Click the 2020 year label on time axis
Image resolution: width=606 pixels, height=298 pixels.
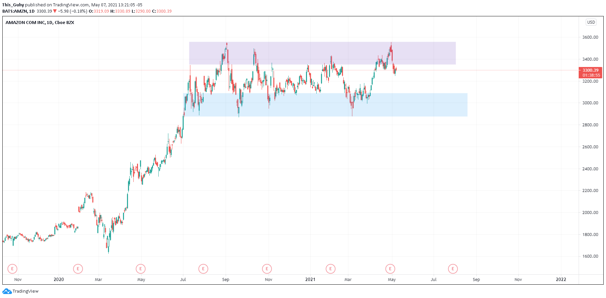[x=59, y=280]
